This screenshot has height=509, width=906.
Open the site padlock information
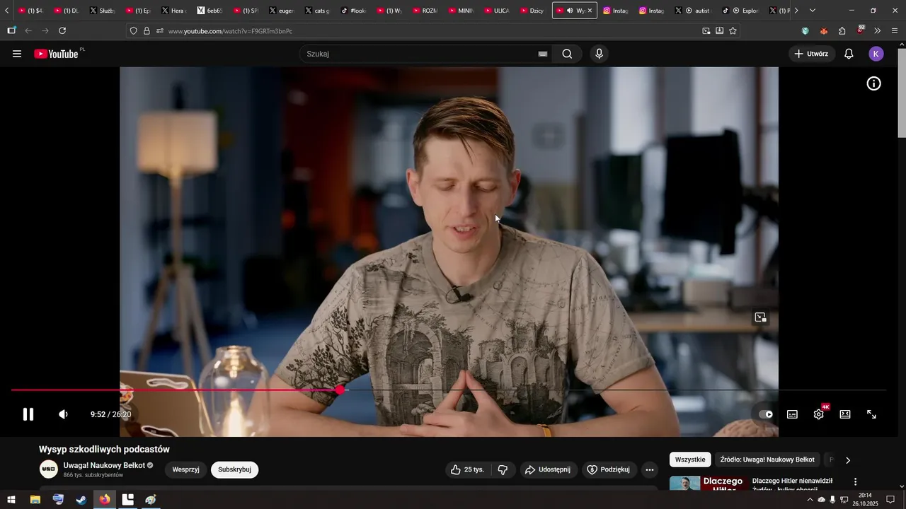(x=147, y=31)
